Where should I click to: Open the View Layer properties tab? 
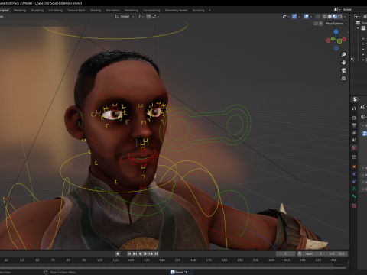click(x=354, y=133)
